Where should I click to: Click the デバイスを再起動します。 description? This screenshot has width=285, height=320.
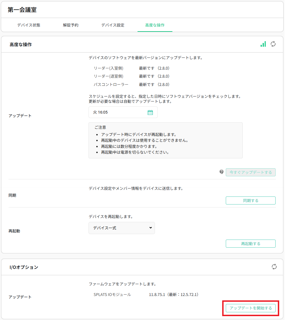pyautogui.click(x=111, y=217)
